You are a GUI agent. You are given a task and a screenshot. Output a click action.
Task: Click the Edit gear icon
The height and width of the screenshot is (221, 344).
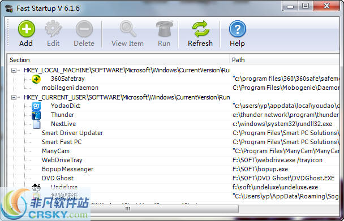coord(53,29)
